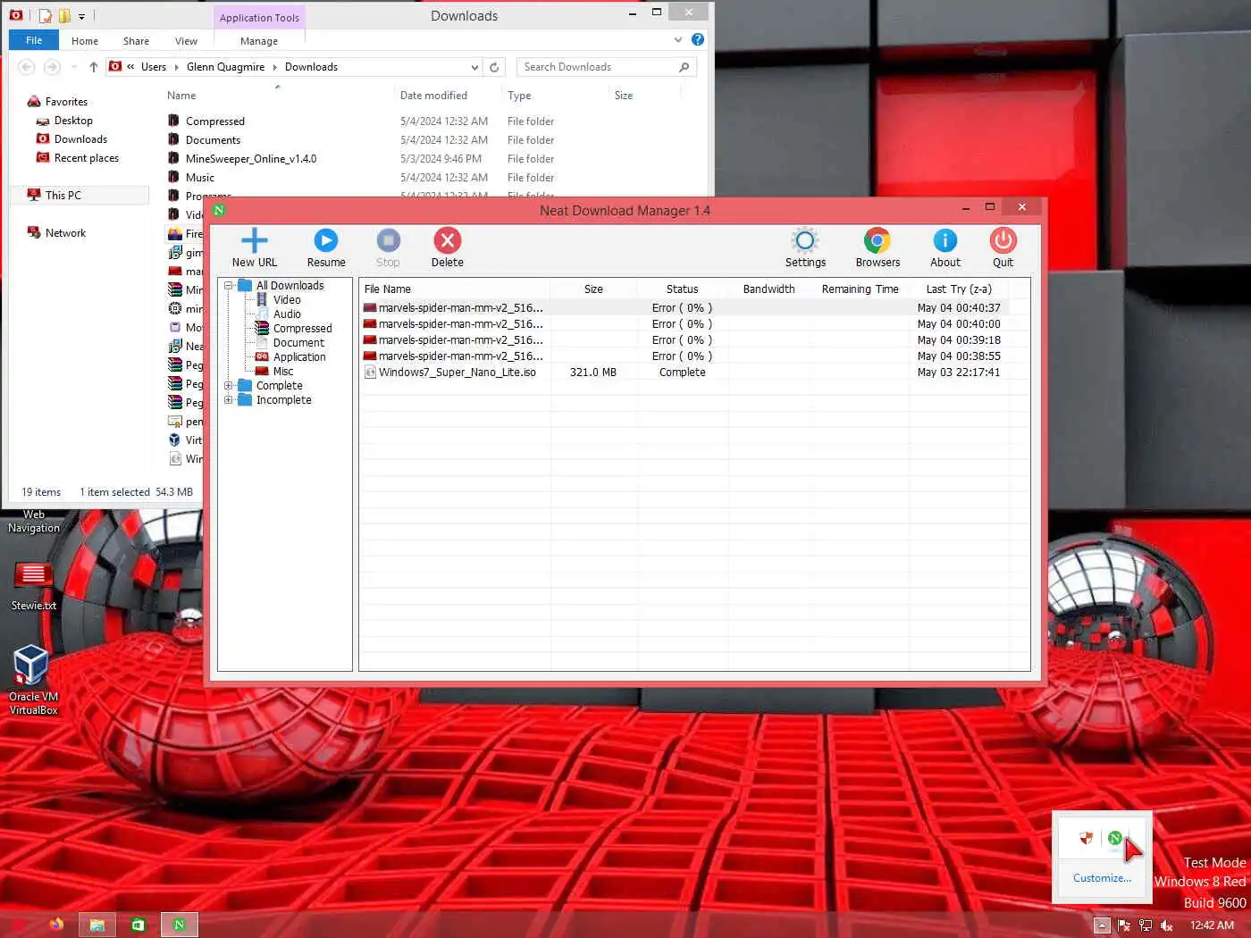1251x938 pixels.
Task: Click the File Explorer taskbar icon
Action: coord(97,925)
